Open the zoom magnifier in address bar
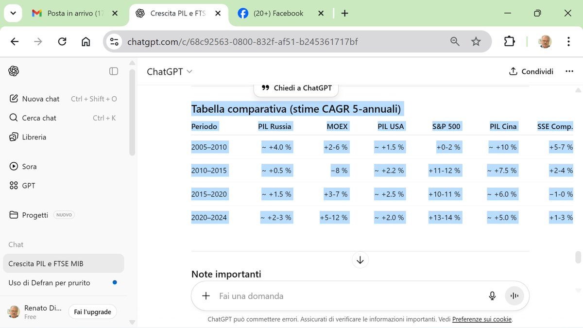This screenshot has width=583, height=328. 455,42
